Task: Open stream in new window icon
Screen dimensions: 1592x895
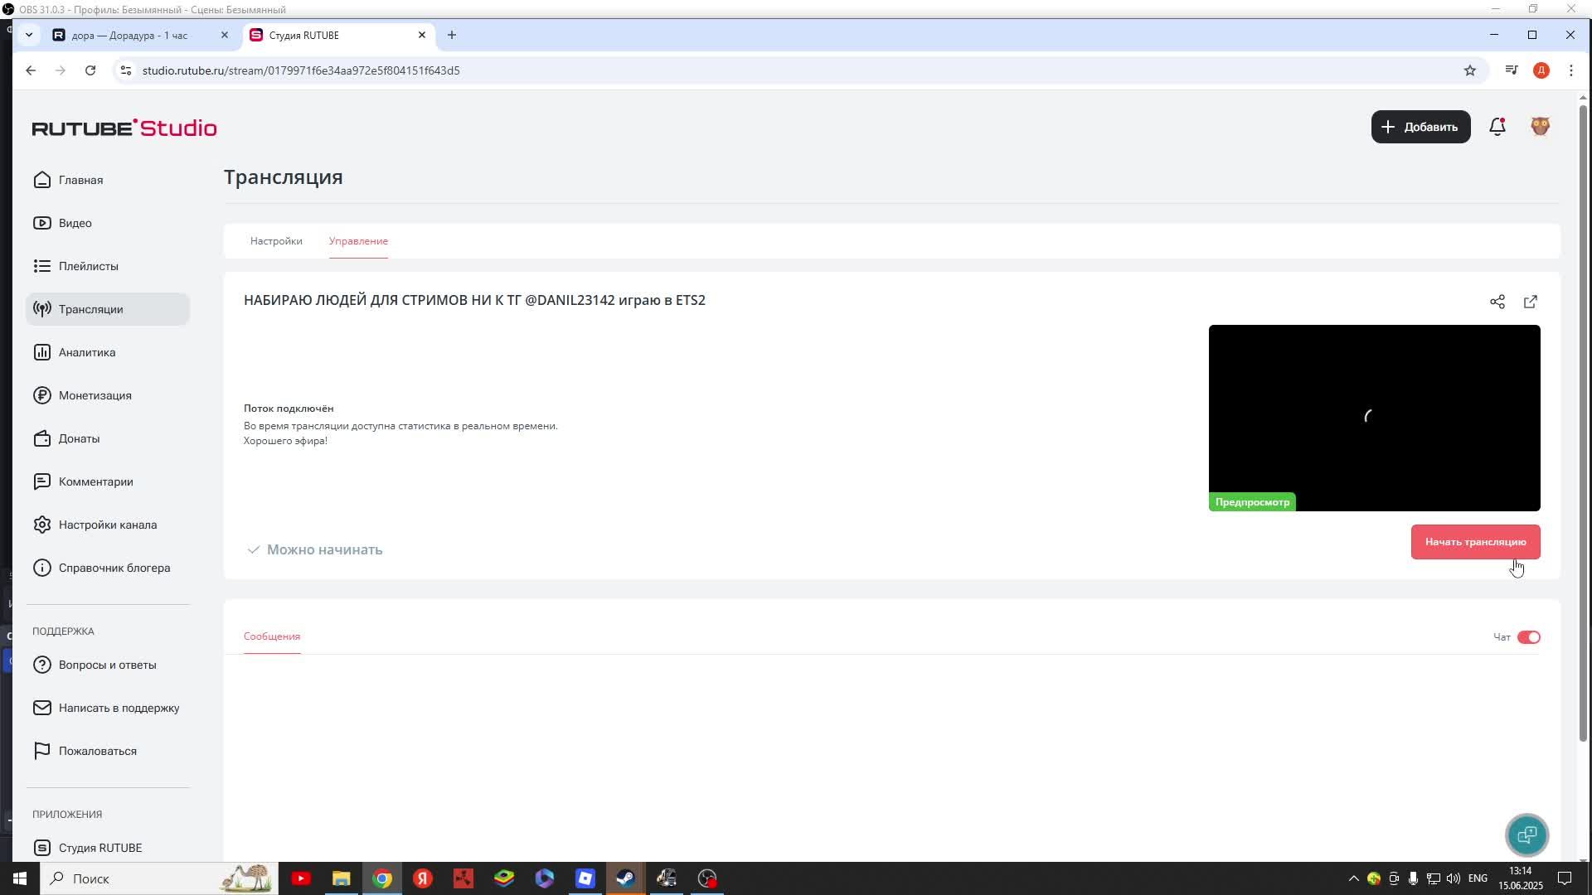Action: [x=1531, y=302]
